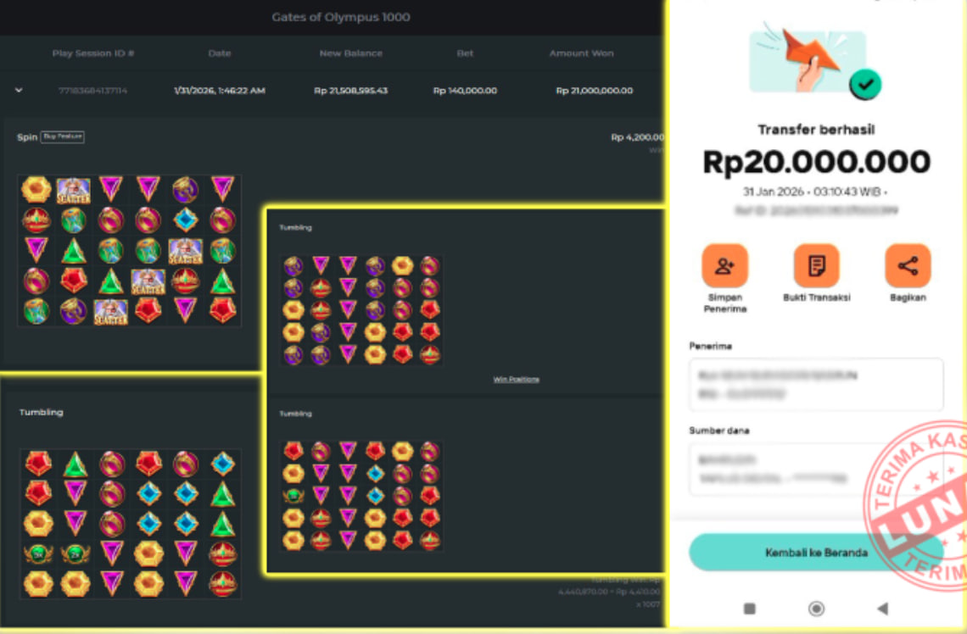This screenshot has width=967, height=634.
Task: Tap the Android home circle button
Action: (816, 609)
